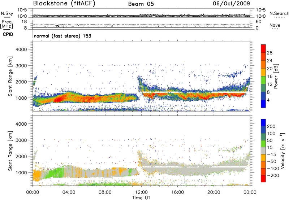Select the "00:00" label at the axis start

point(33,192)
